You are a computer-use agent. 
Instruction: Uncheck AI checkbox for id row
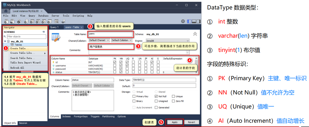tap(152, 62)
